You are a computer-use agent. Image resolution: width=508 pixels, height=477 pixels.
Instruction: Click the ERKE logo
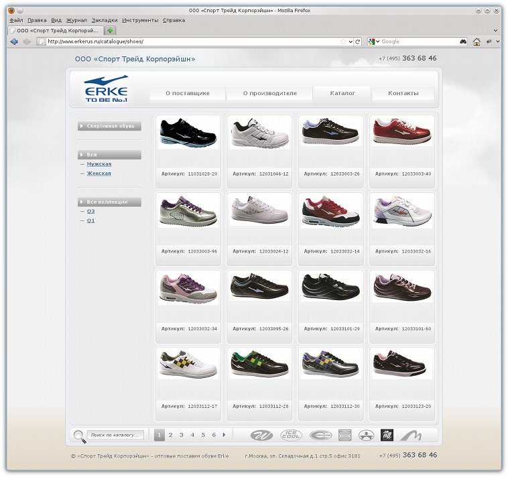click(x=107, y=89)
